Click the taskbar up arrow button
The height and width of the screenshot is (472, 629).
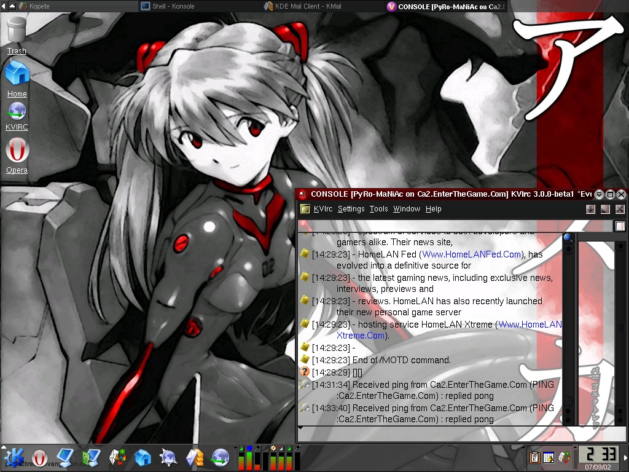(x=12, y=6)
